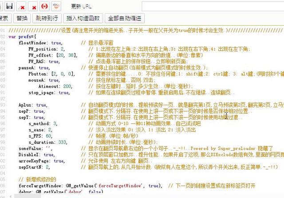Click 'DisableI: true,' in the code
Screen dimensions: 284x198
(x=36, y=155)
